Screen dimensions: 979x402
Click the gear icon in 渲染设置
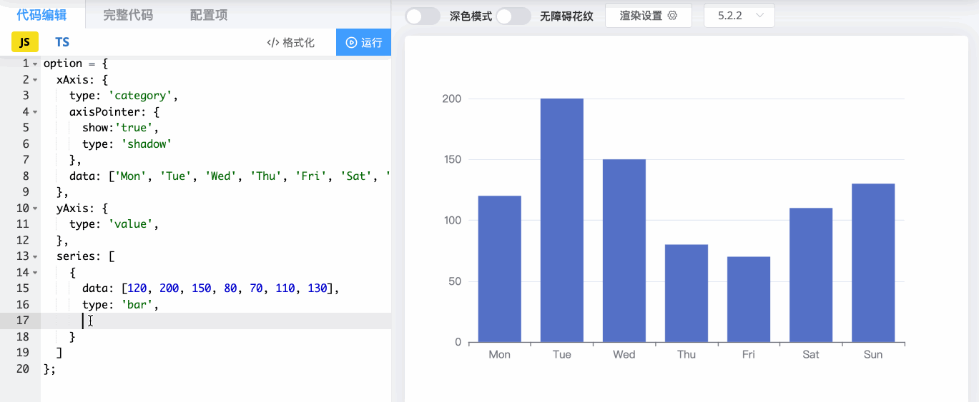(672, 16)
